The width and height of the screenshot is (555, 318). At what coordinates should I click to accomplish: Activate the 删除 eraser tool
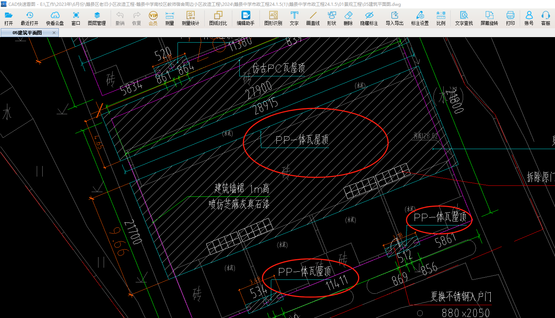click(348, 18)
